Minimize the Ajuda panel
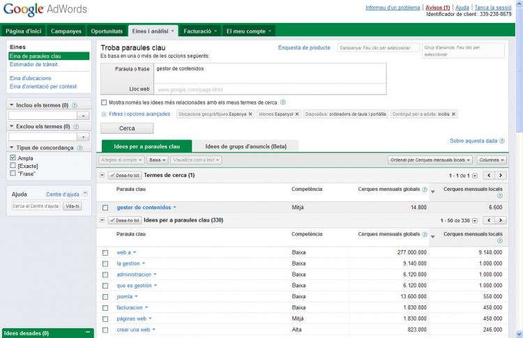The height and width of the screenshot is (338, 523). coord(85,194)
